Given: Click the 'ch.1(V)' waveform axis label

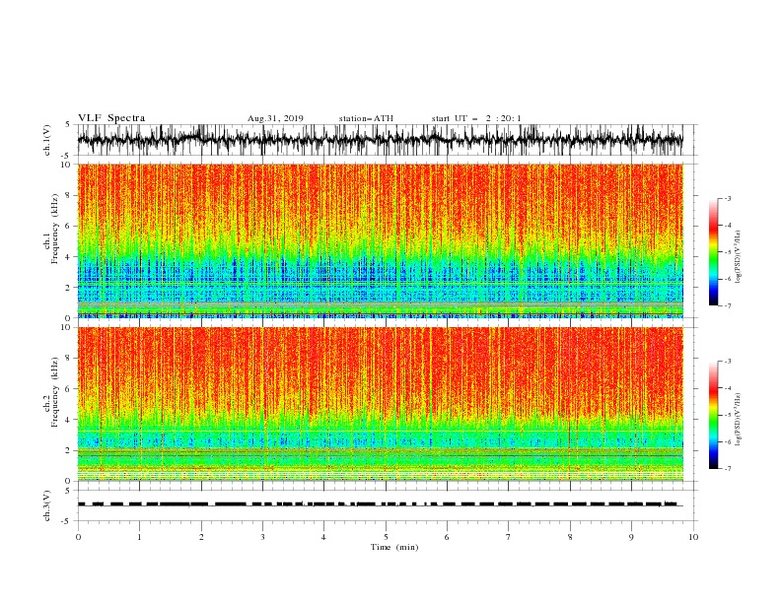Looking at the screenshot, I should (x=47, y=140).
